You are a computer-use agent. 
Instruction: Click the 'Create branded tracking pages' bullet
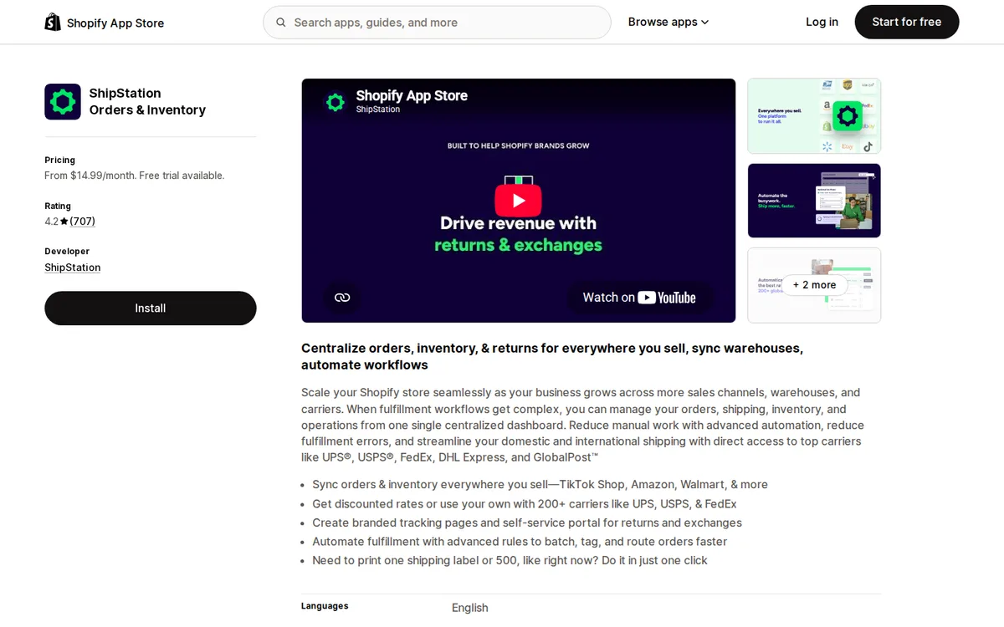527,522
